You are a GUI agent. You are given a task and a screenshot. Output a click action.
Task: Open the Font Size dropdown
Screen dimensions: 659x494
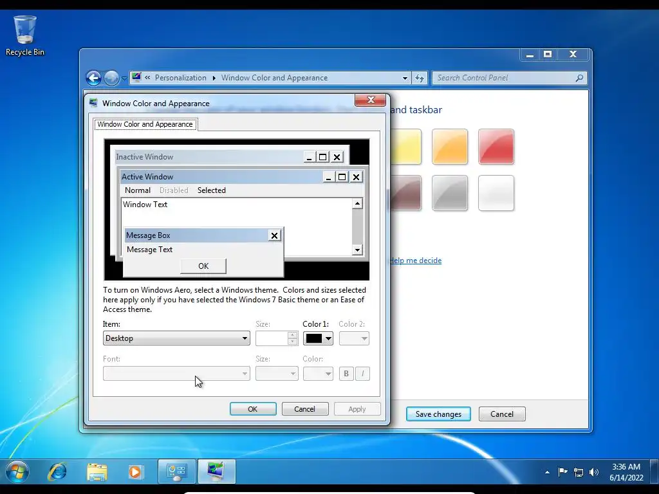pos(277,374)
